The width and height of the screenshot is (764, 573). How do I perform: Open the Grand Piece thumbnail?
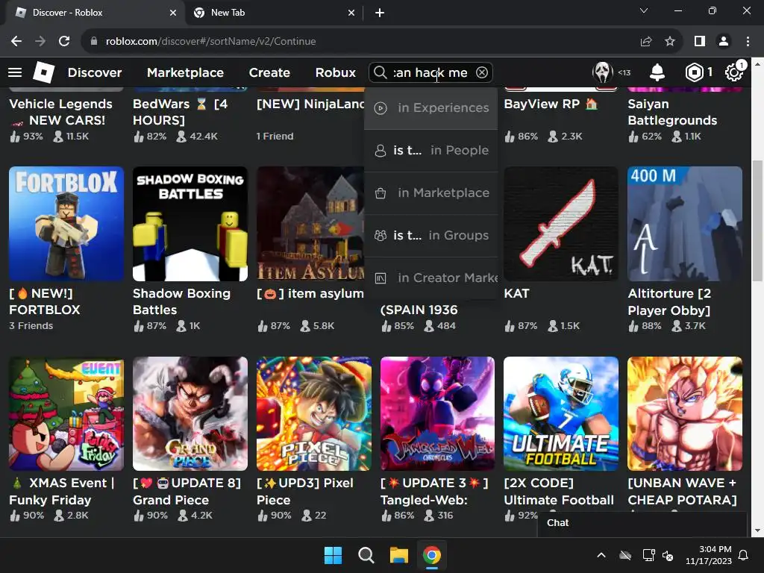tap(190, 413)
